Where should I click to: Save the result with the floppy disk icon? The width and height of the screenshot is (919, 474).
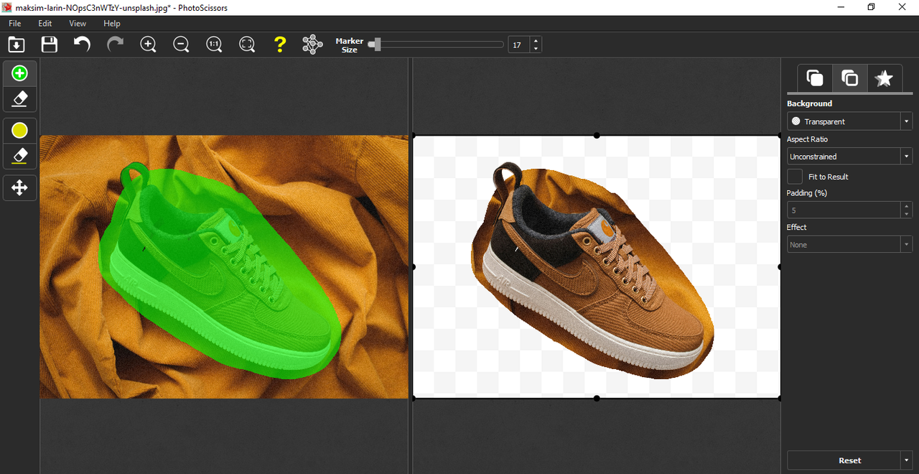[49, 45]
